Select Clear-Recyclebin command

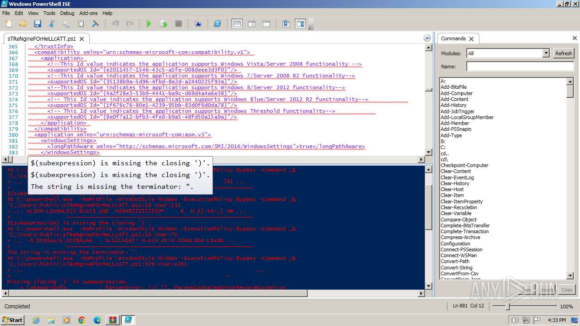tap(459, 207)
